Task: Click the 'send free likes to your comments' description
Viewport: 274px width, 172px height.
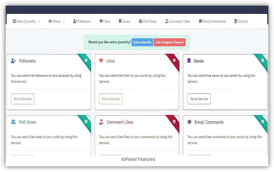Action: 136,140
